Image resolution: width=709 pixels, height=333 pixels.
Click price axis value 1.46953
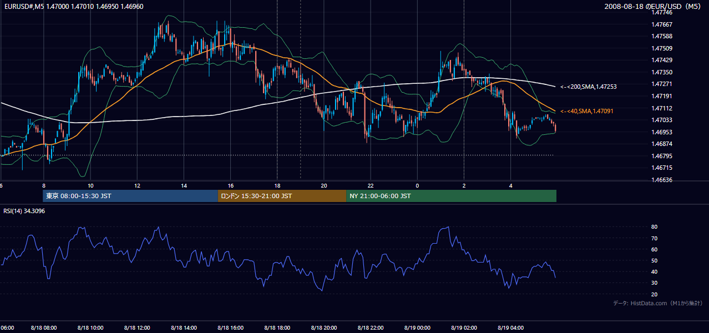pos(662,132)
